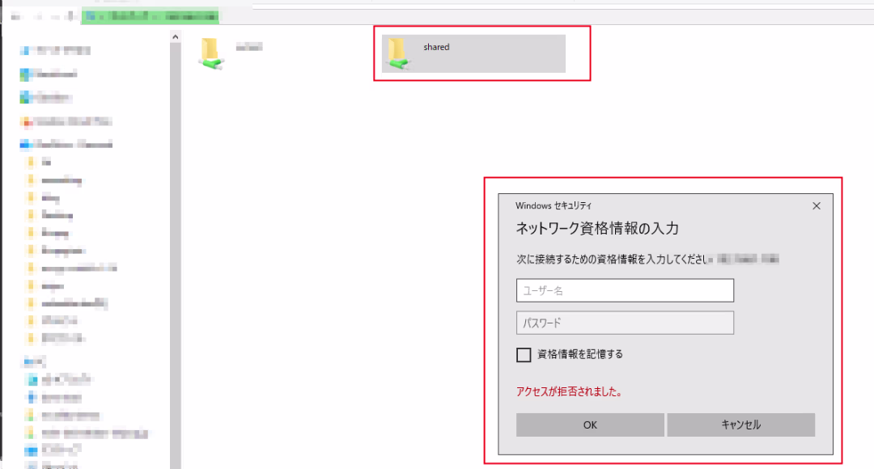Screen dimensions: 874x469
Task: Select the shared network folder
Action: 473,53
